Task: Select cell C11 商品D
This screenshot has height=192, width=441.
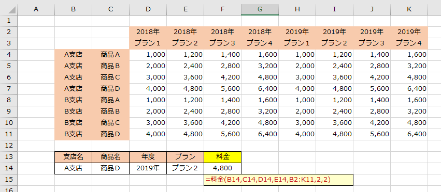Action: point(110,134)
